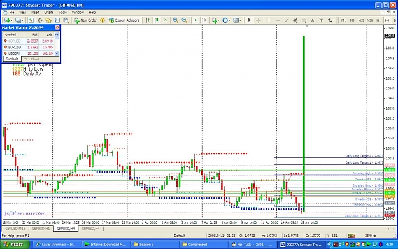
Task: Open a new chart with the toolbar icon
Action: pyautogui.click(x=7, y=20)
